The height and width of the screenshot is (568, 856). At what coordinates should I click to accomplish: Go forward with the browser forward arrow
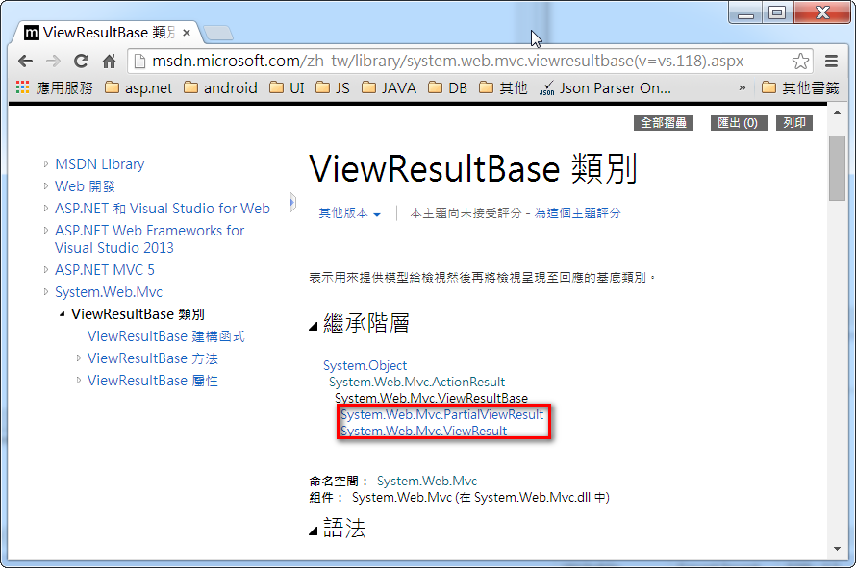point(53,62)
